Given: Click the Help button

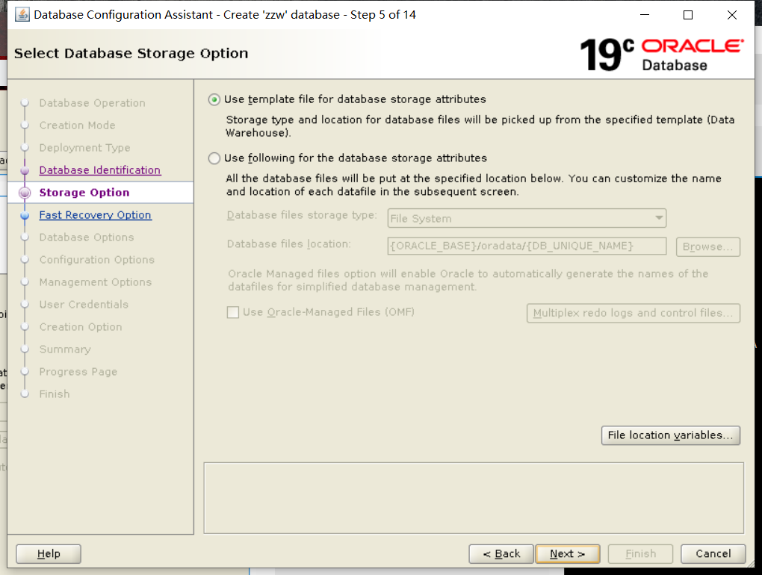Looking at the screenshot, I should tap(49, 553).
